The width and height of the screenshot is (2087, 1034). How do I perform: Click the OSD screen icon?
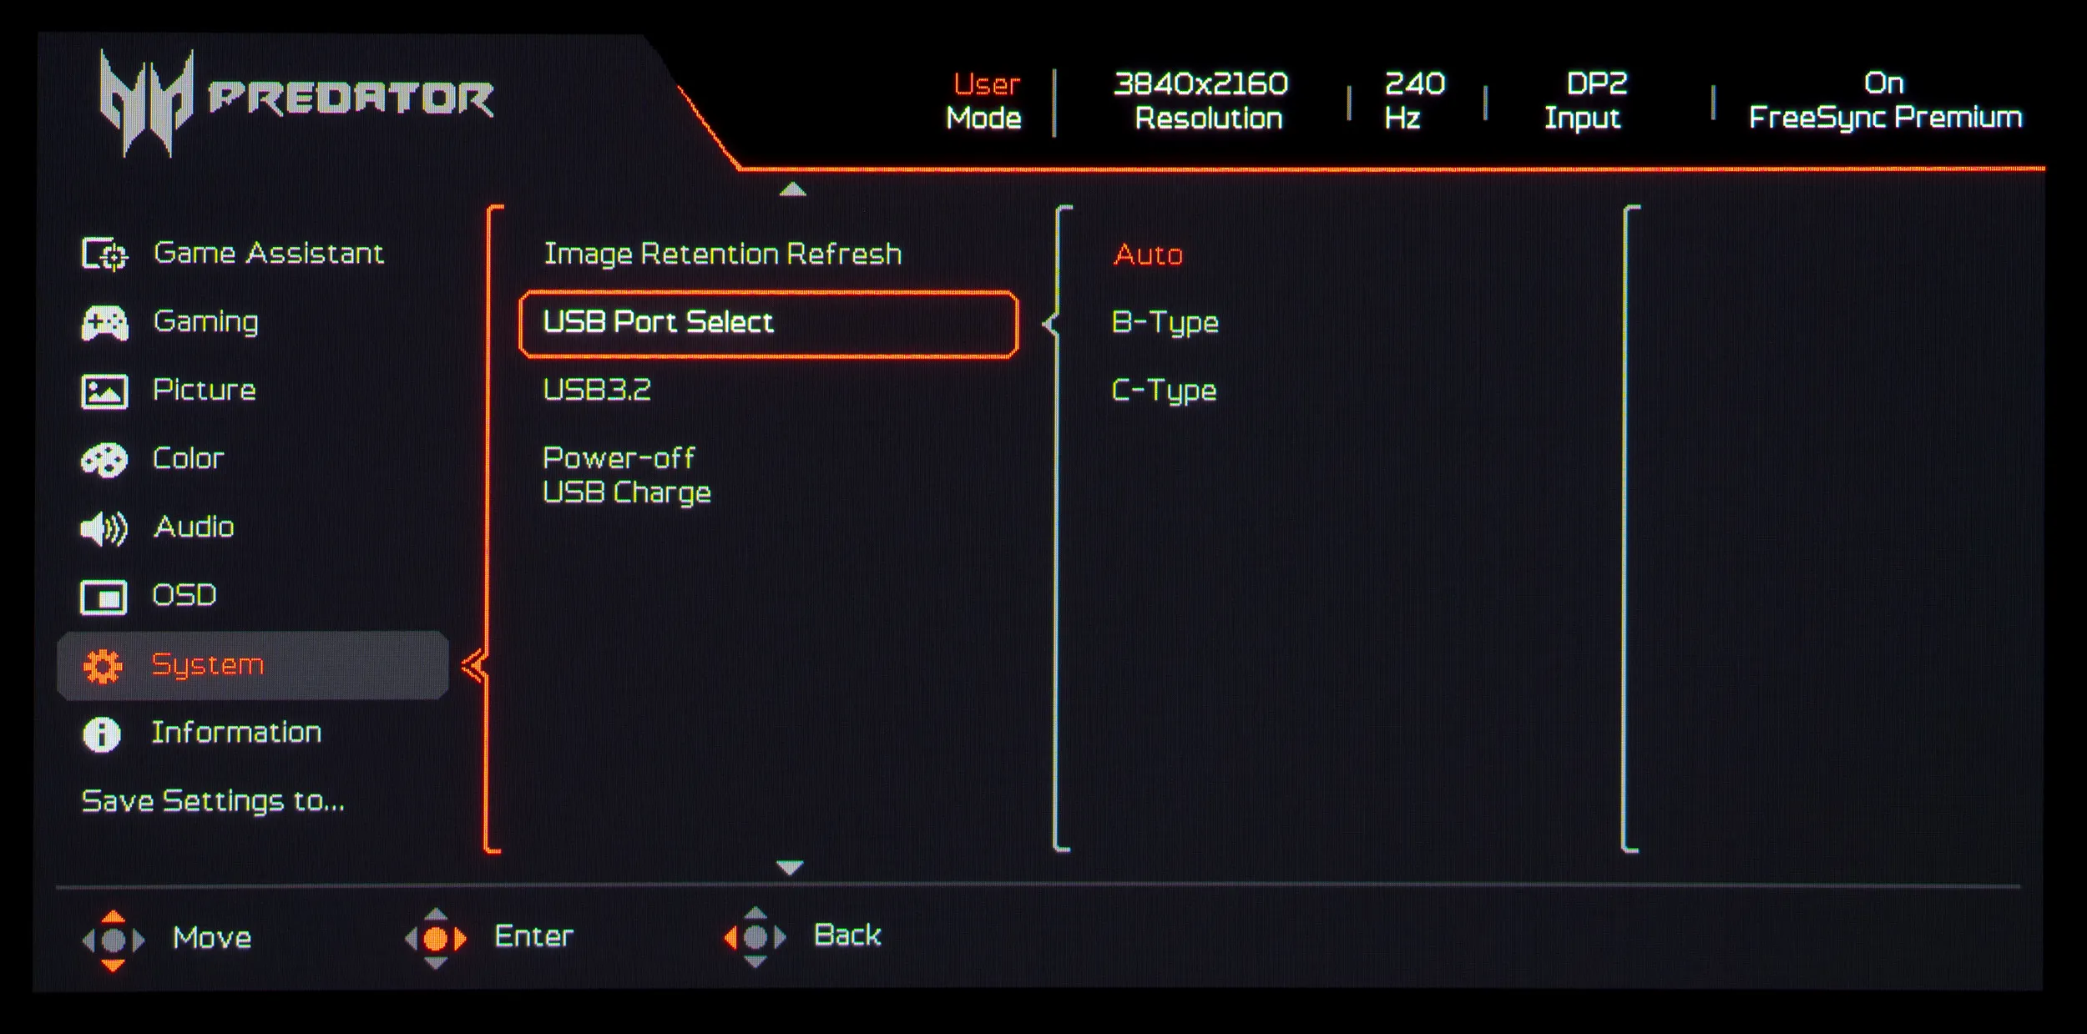(x=104, y=597)
